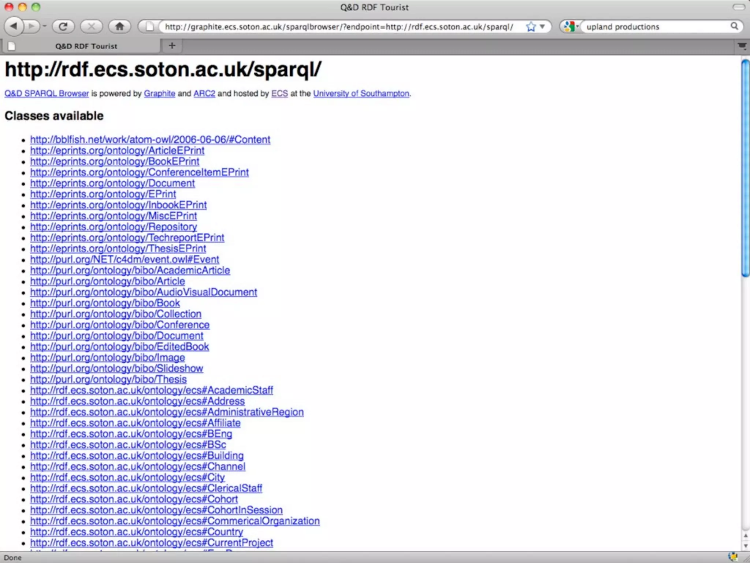
Task: Open new tab with plus button
Action: tap(172, 46)
